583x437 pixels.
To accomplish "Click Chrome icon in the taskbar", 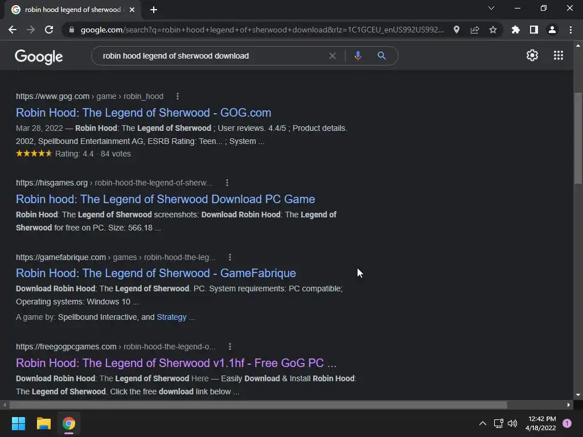I will coord(69,423).
